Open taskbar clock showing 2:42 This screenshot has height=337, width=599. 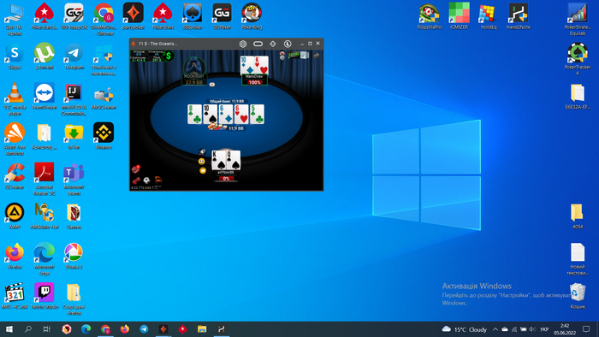(x=565, y=329)
